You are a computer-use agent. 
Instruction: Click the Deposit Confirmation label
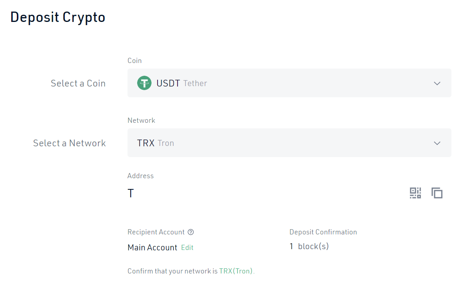click(323, 232)
